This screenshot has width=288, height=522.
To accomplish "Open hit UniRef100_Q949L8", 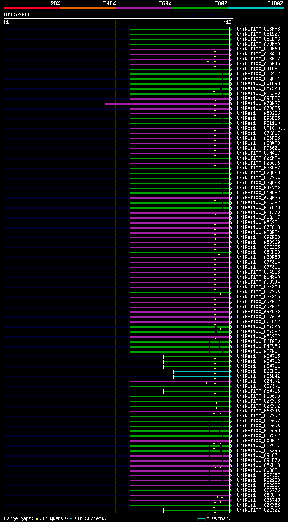I will (258, 272).
